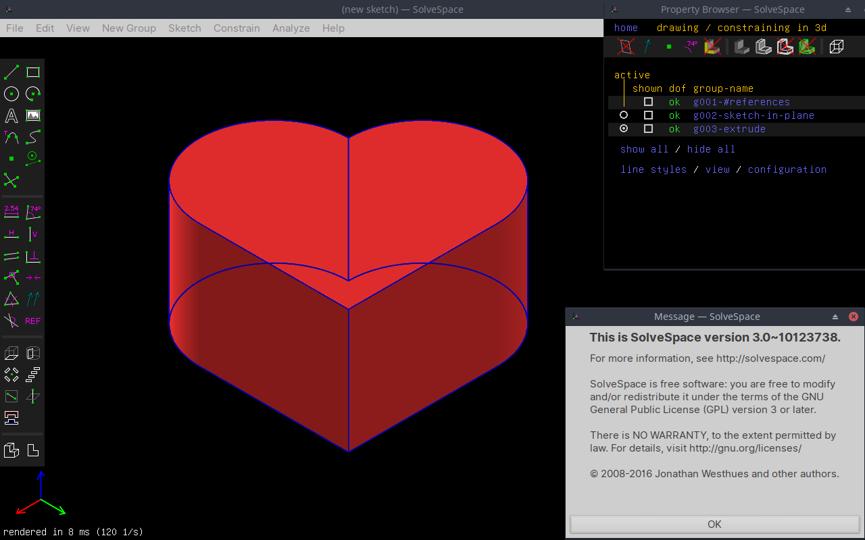Open the Help menu

click(333, 28)
